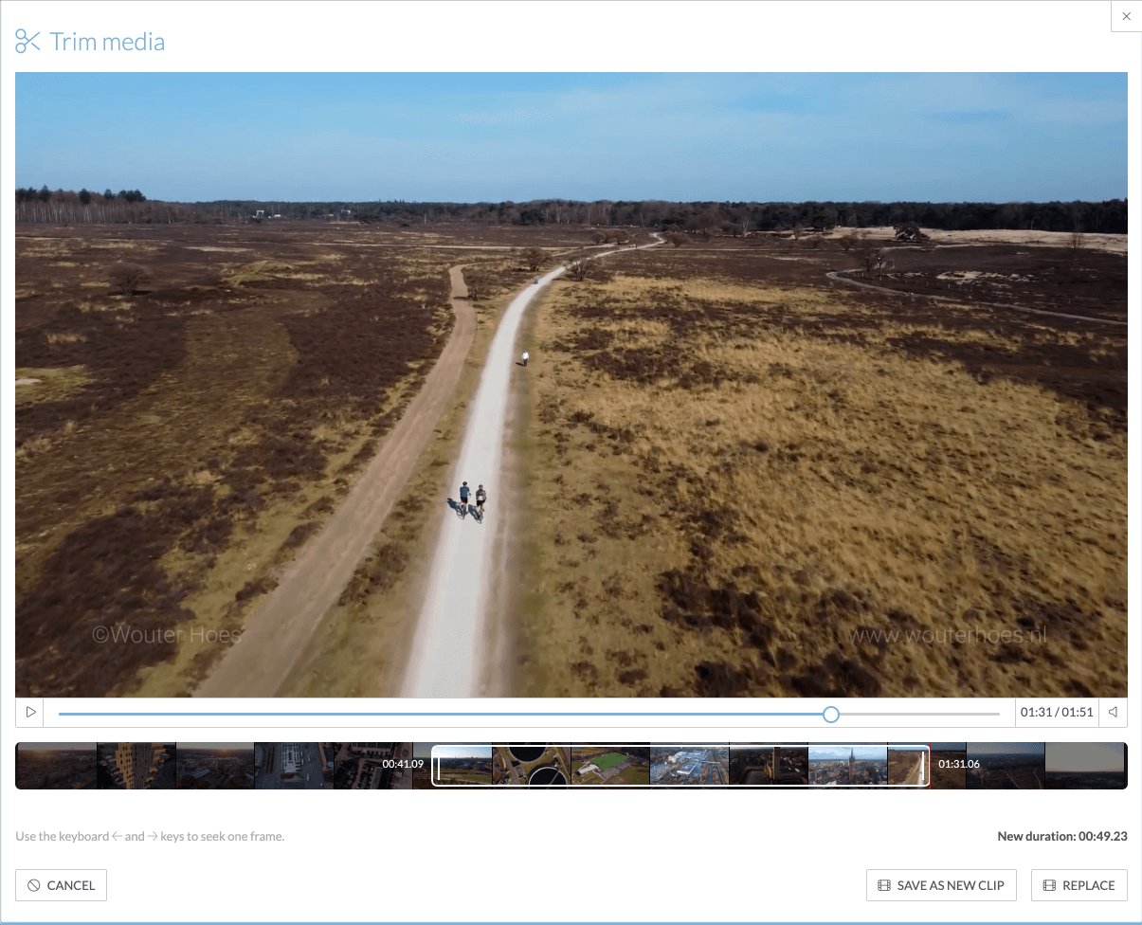This screenshot has width=1142, height=925.
Task: Click the Trim media heading text
Action: (107, 42)
